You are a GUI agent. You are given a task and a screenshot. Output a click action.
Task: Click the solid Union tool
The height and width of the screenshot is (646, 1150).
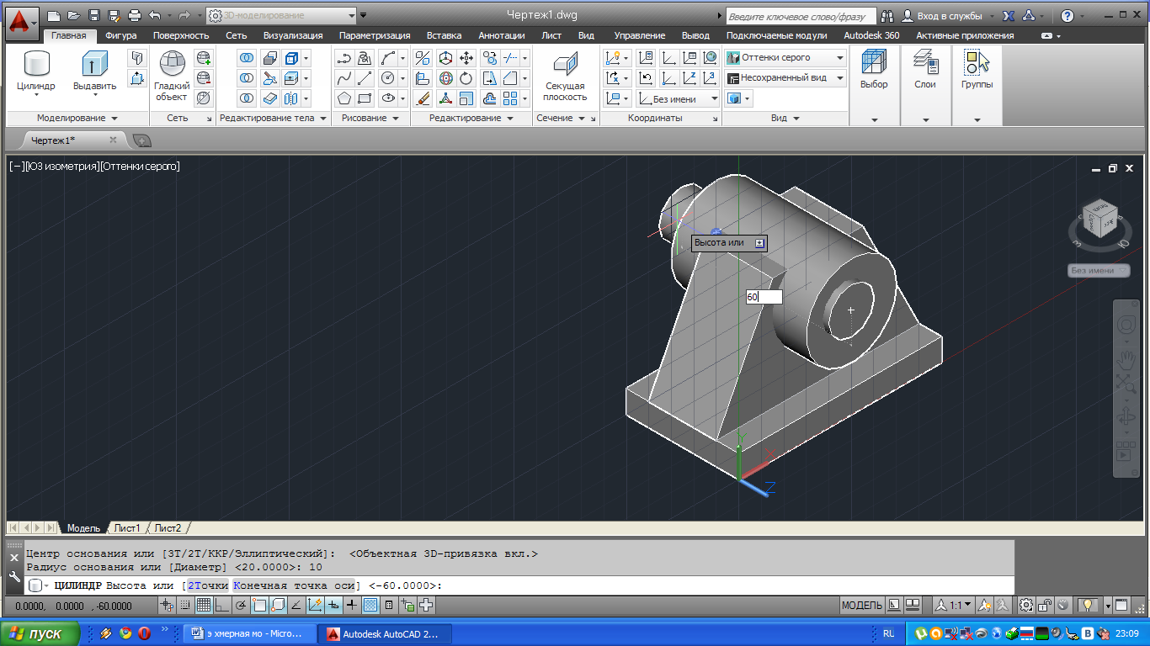tap(247, 58)
